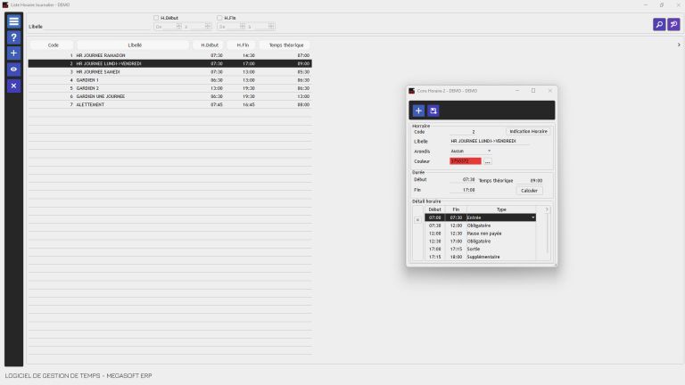The height and width of the screenshot is (385, 685).
Task: Minimize the Horaire dialog window
Action: (x=517, y=91)
